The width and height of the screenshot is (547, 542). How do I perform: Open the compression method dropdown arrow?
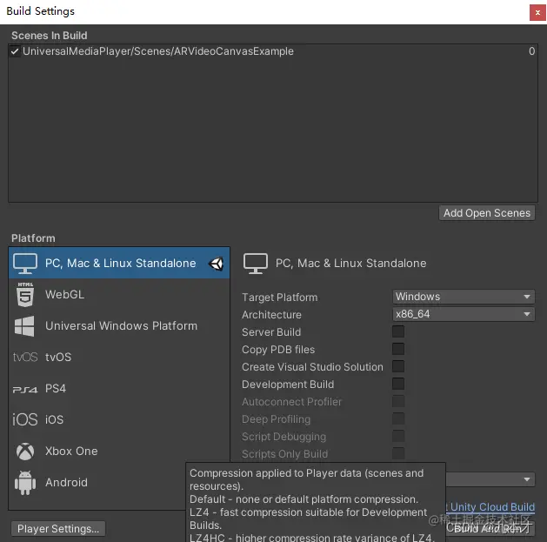coord(527,479)
